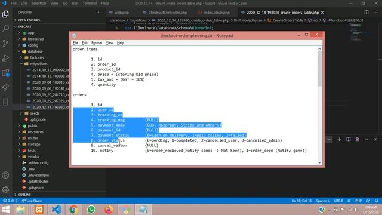Viewport: 382px width, 215px height.
Task: Open WhatsApp from the taskbar
Action: point(91,210)
